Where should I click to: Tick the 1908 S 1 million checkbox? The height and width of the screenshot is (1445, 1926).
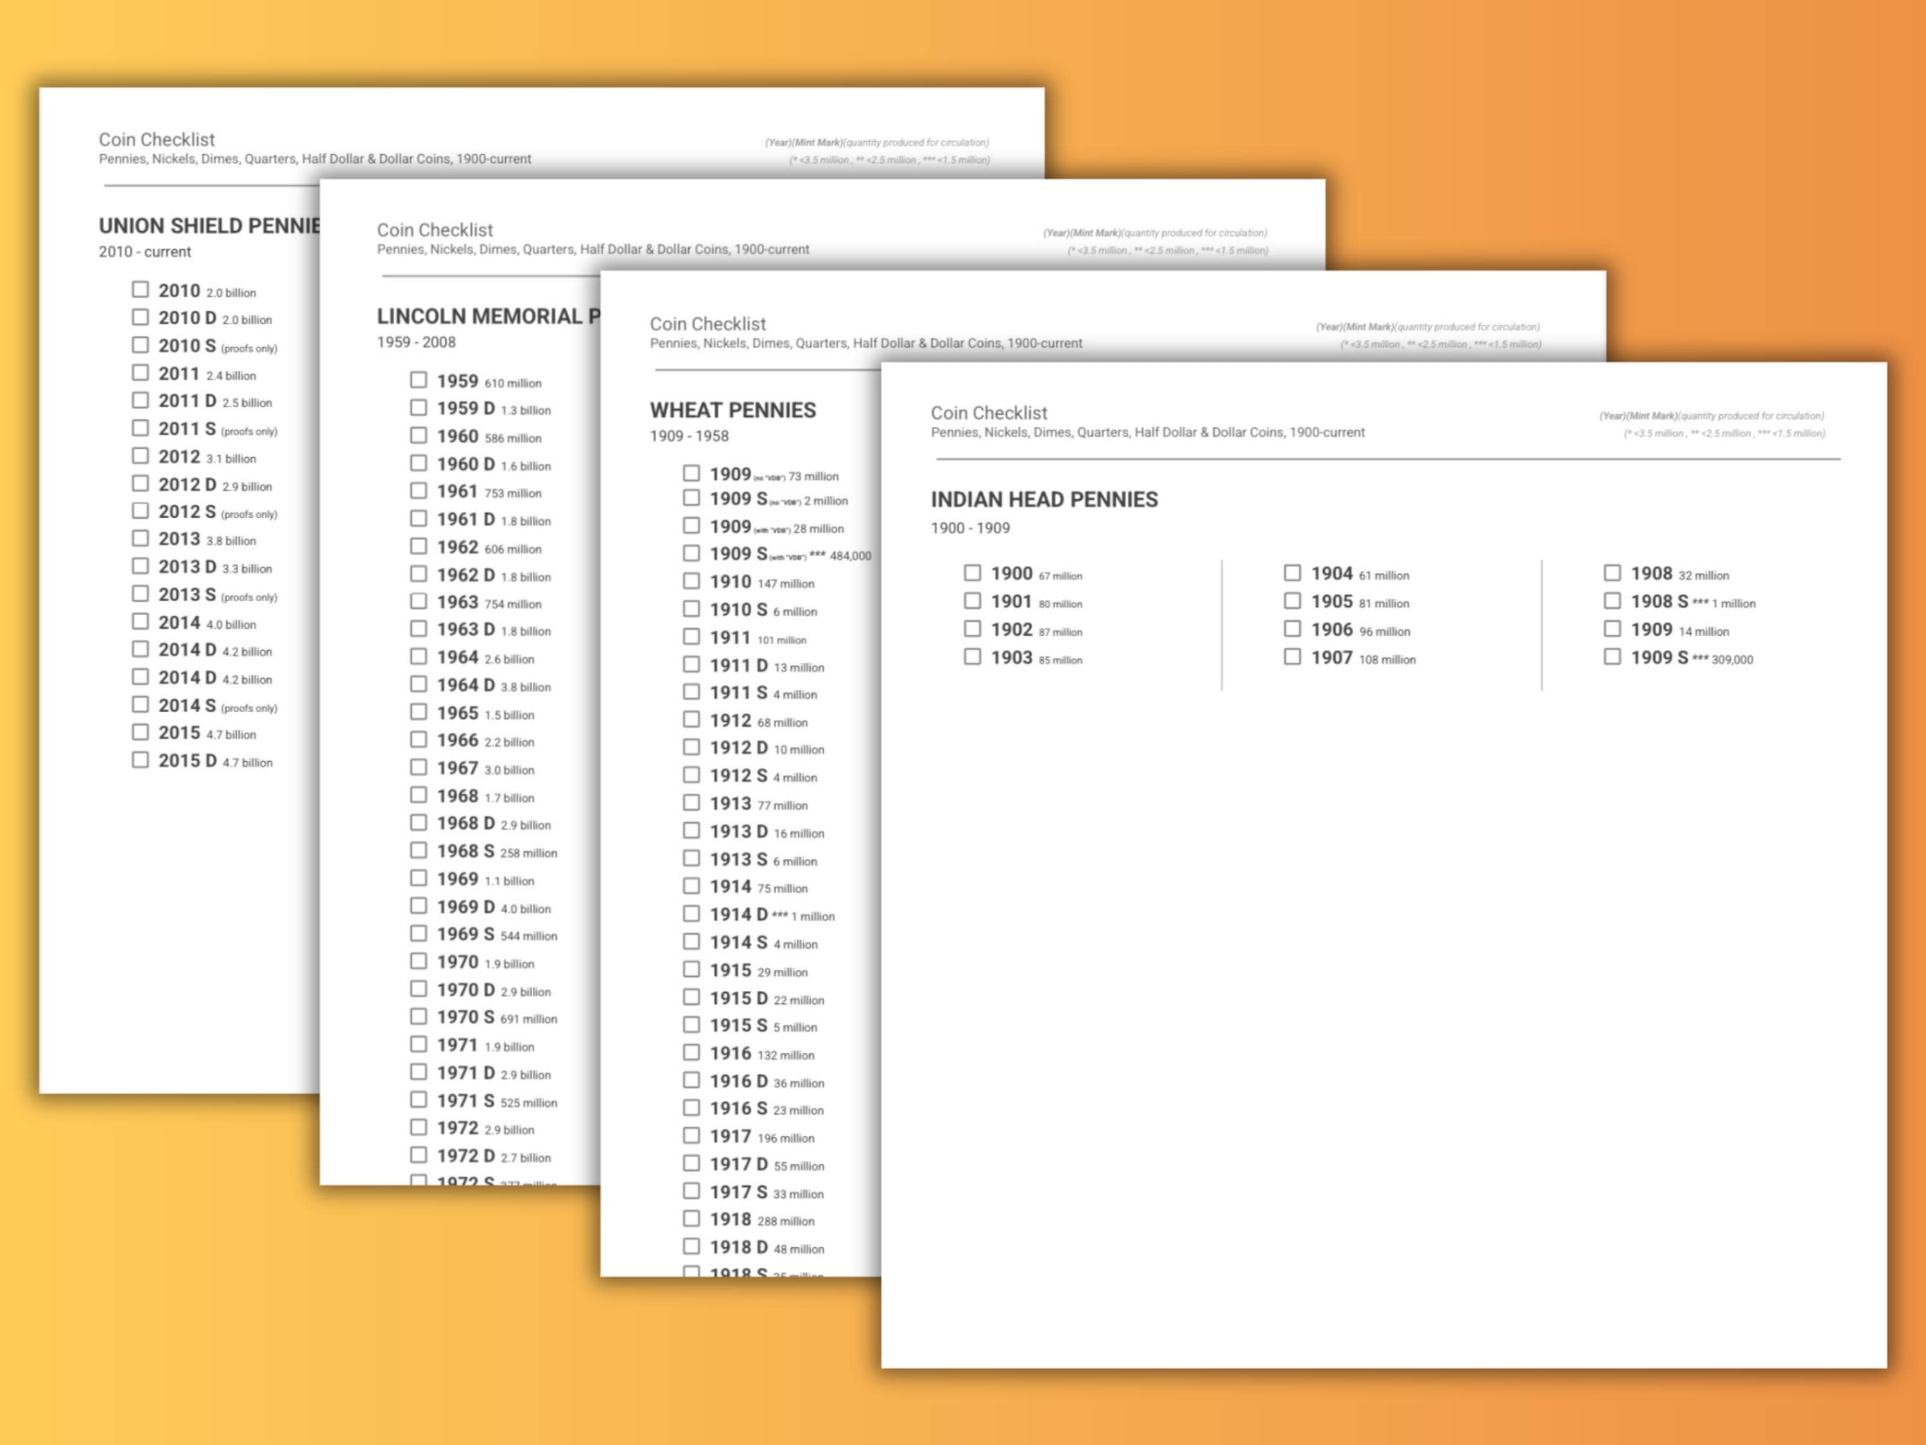1611,601
